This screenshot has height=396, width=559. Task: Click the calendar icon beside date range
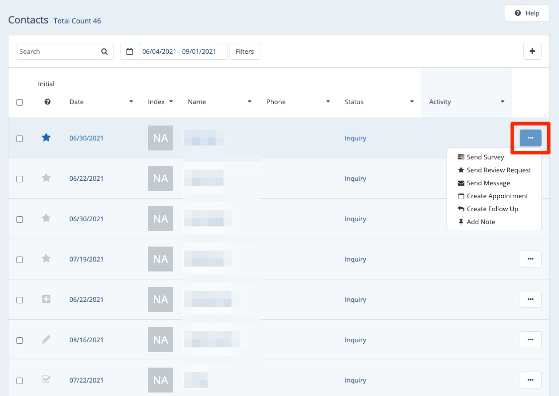click(x=129, y=51)
